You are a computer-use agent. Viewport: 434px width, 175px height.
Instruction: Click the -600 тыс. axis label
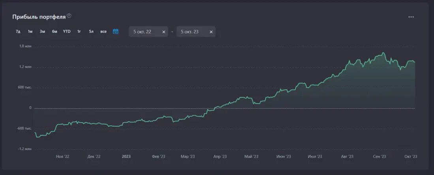24,128
